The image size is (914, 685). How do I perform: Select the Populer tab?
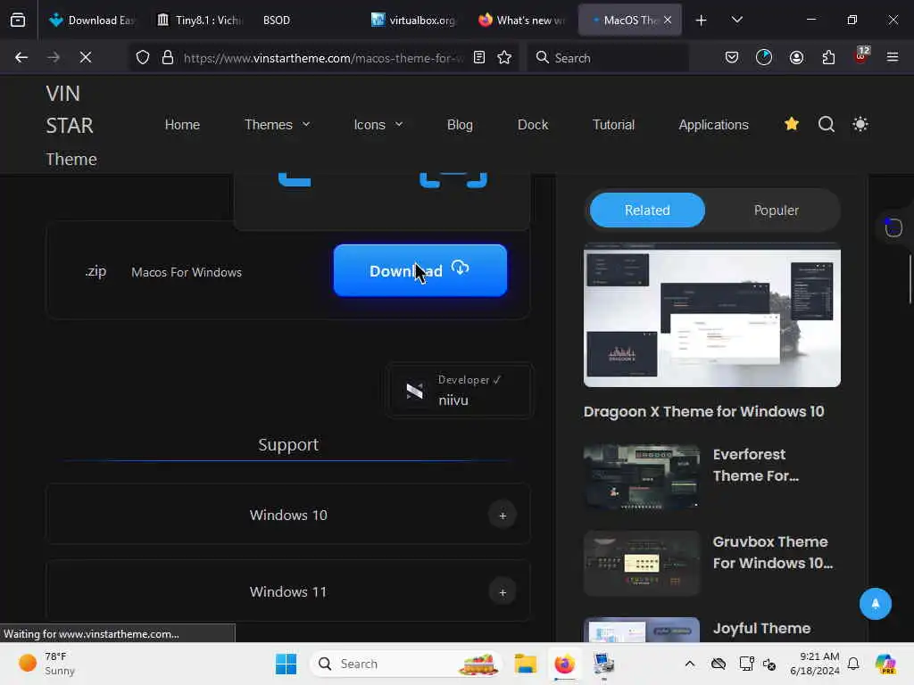776,210
